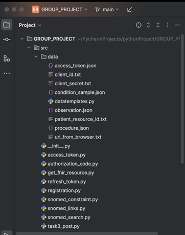The image size is (185, 235).
Task: Click the git branch icon beside main
Action: (x=98, y=9)
